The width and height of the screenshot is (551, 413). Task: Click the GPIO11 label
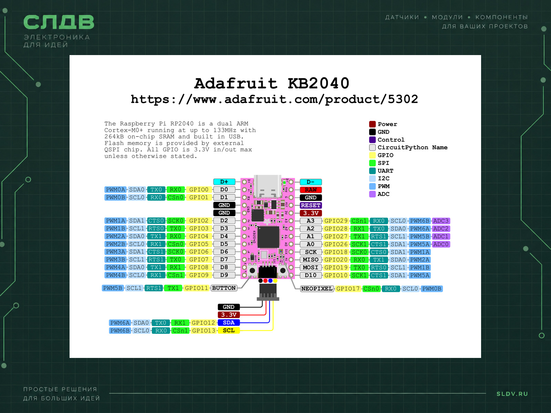pyautogui.click(x=196, y=288)
